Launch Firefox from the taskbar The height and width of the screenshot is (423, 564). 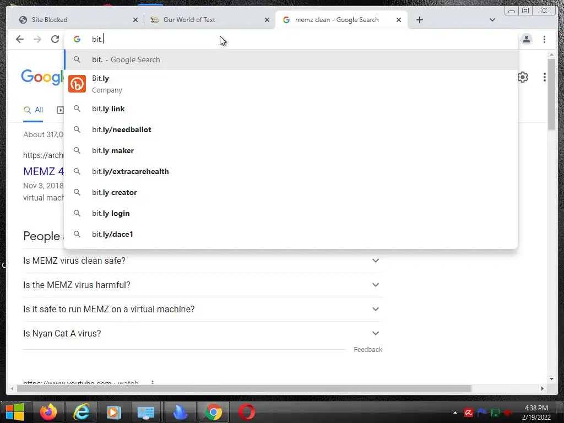tap(48, 412)
